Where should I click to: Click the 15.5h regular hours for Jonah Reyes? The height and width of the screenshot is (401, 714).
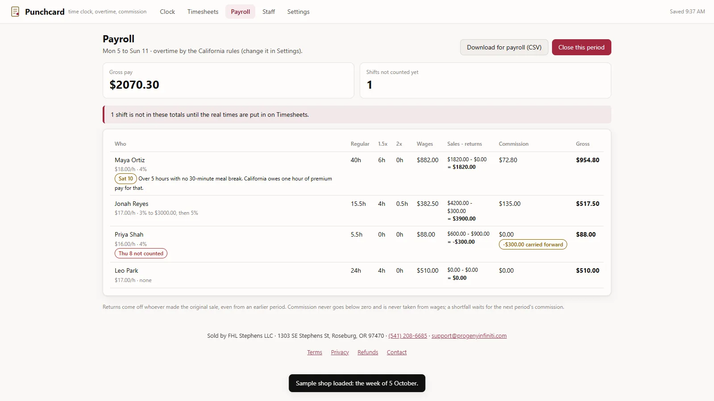click(x=358, y=204)
